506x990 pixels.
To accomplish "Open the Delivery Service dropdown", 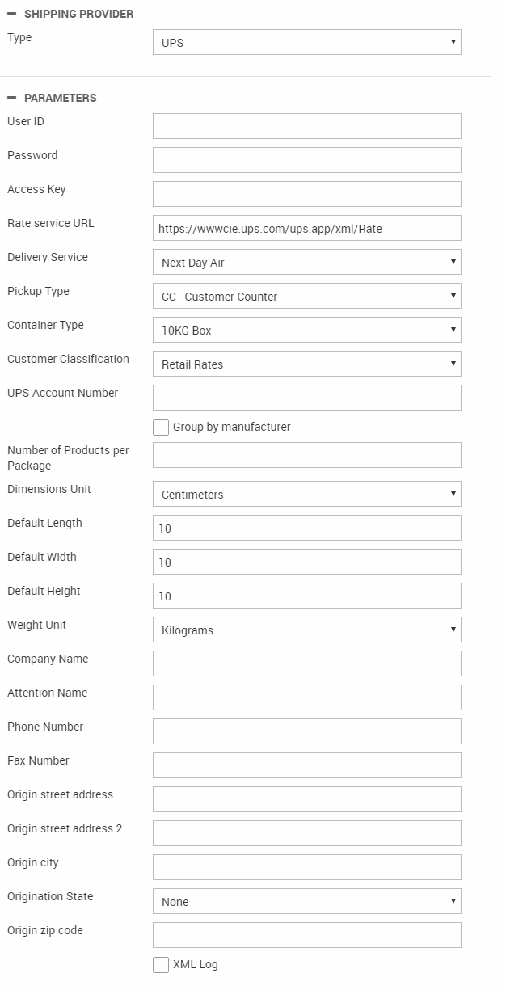I will coord(306,263).
